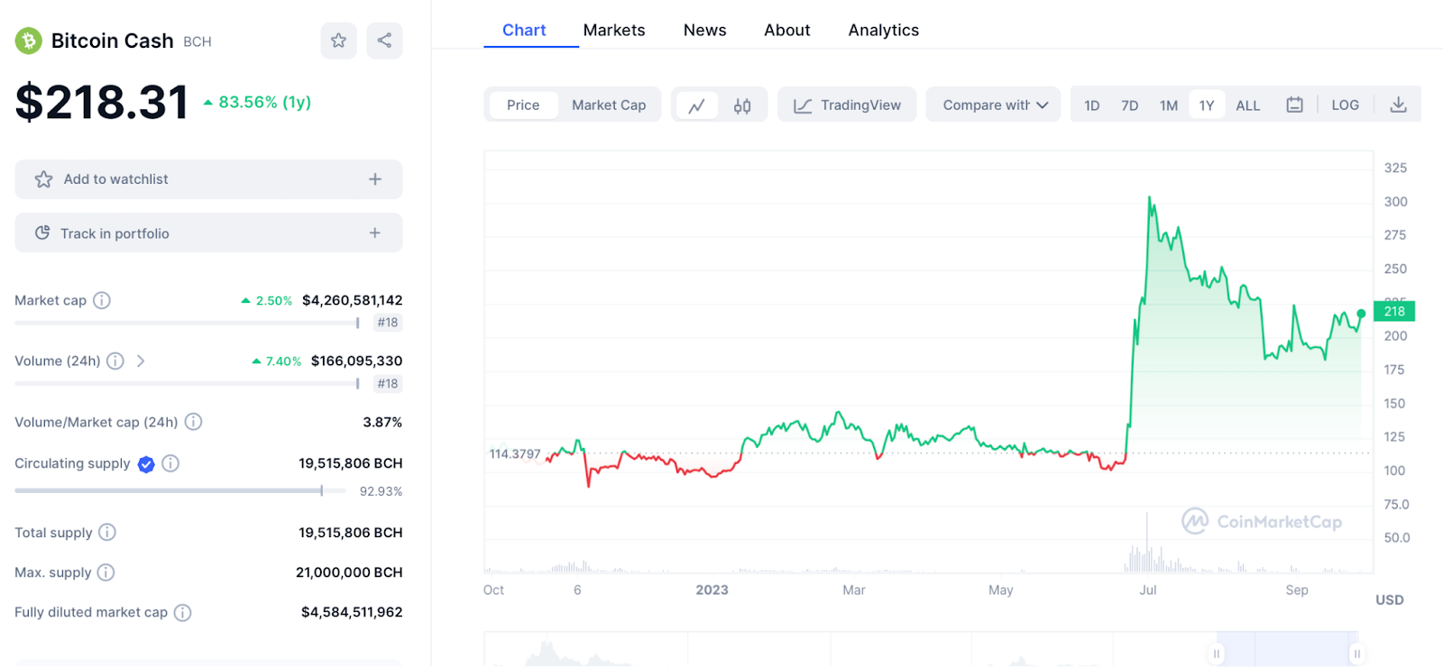Switch to line chart view icon
The height and width of the screenshot is (667, 1443).
coord(696,105)
